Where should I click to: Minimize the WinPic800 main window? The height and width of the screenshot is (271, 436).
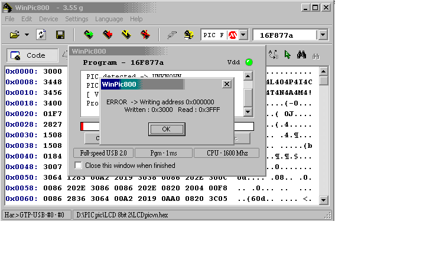[305, 8]
